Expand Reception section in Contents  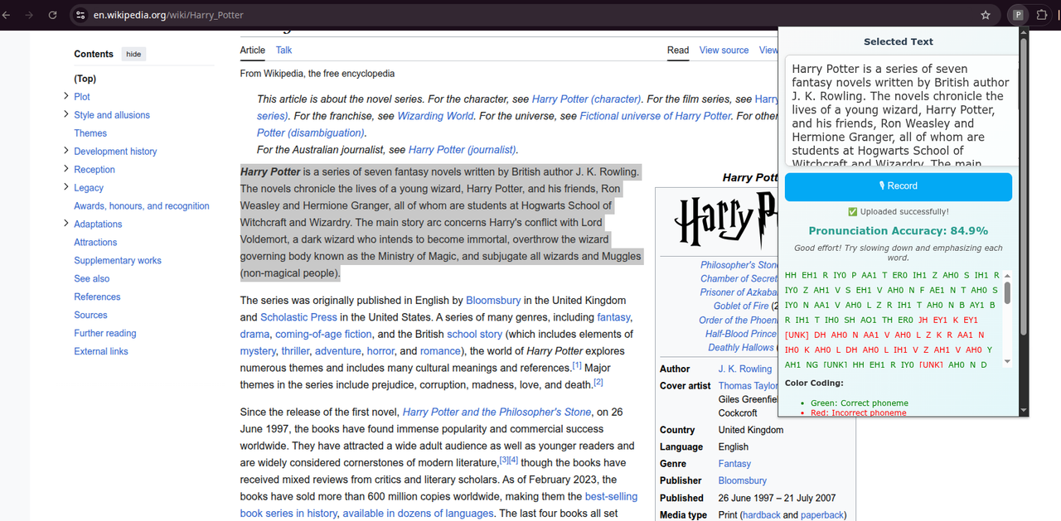tap(65, 169)
